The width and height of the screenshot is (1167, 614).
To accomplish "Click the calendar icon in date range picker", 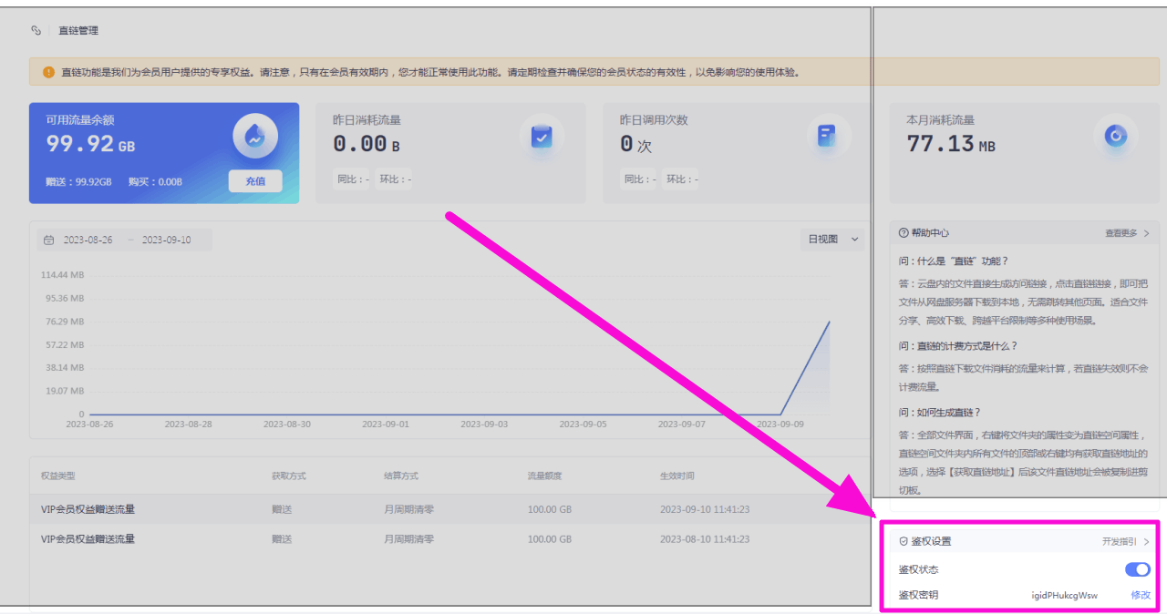I will [50, 240].
